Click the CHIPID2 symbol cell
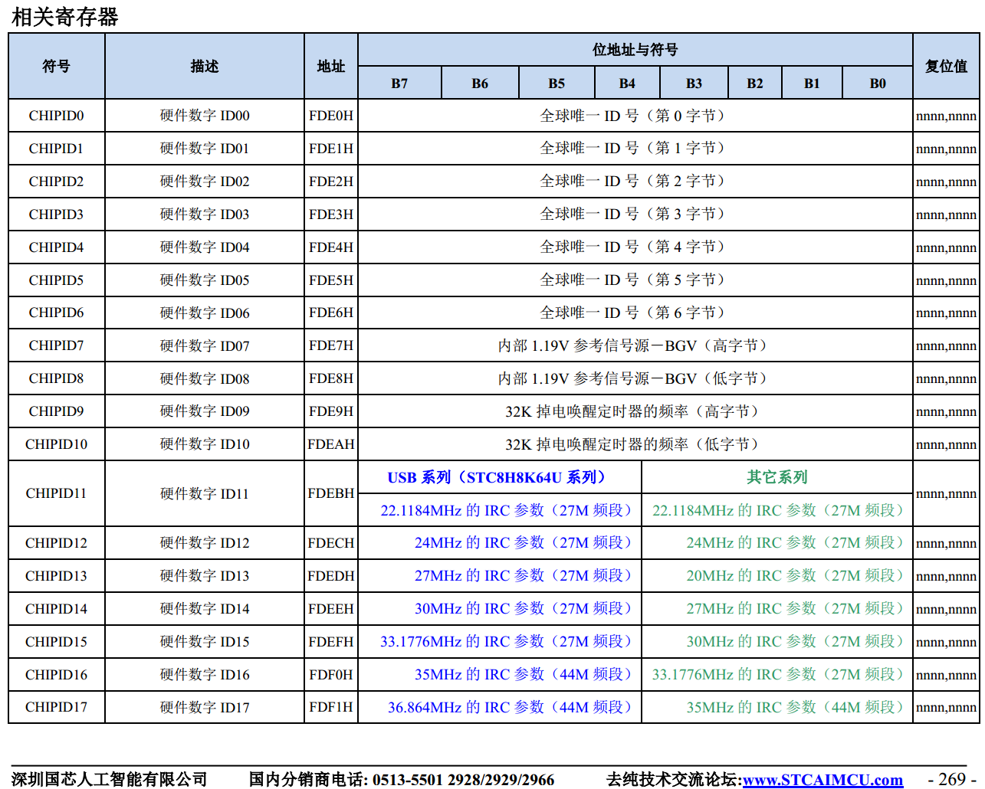Screen dimensions: 985x789 [57, 182]
